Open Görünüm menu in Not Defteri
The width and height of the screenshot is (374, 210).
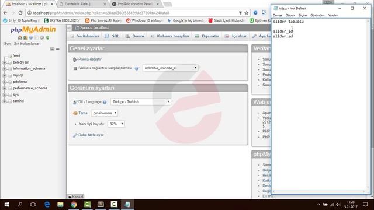tap(317, 15)
